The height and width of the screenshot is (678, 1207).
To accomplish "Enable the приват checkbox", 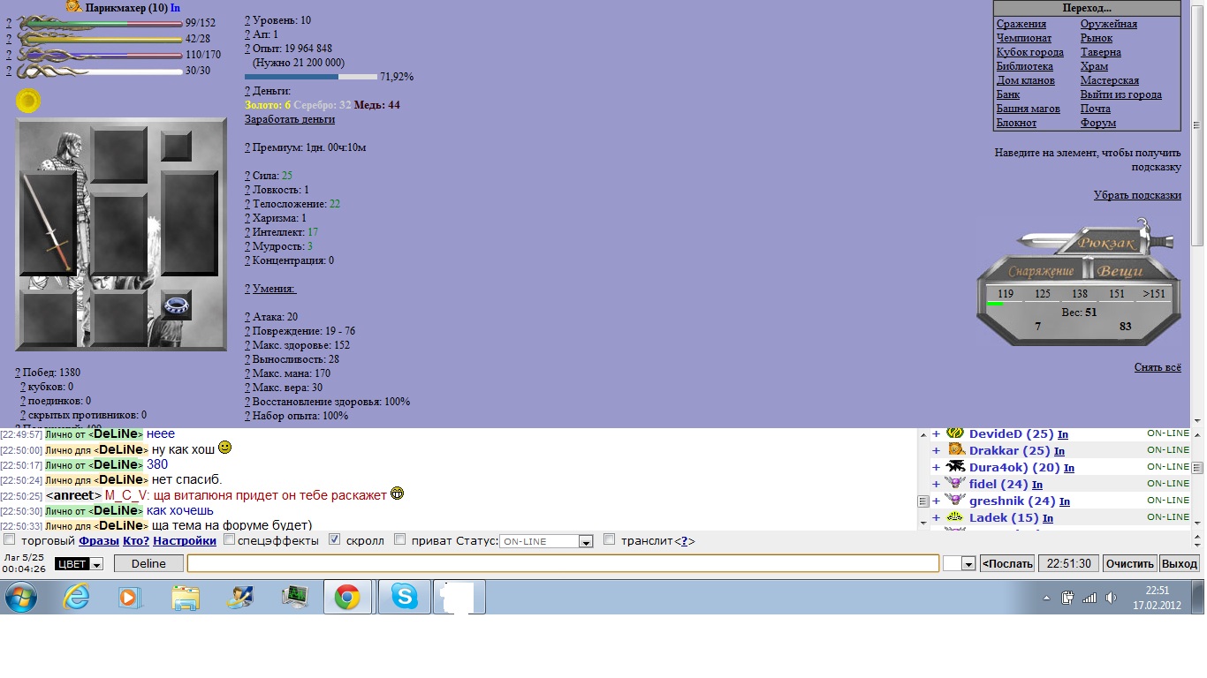I will coord(399,539).
